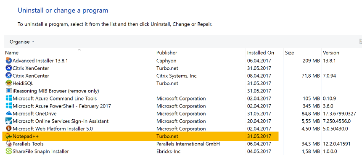The image size is (362, 155).
Task: Select the Citrix XenCenter entry published by Turbo.net
Action: [31, 68]
